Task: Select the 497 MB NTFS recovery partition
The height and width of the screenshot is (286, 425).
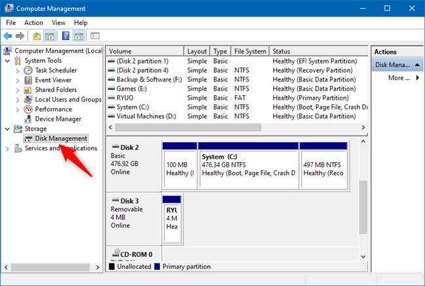Action: pos(323,165)
